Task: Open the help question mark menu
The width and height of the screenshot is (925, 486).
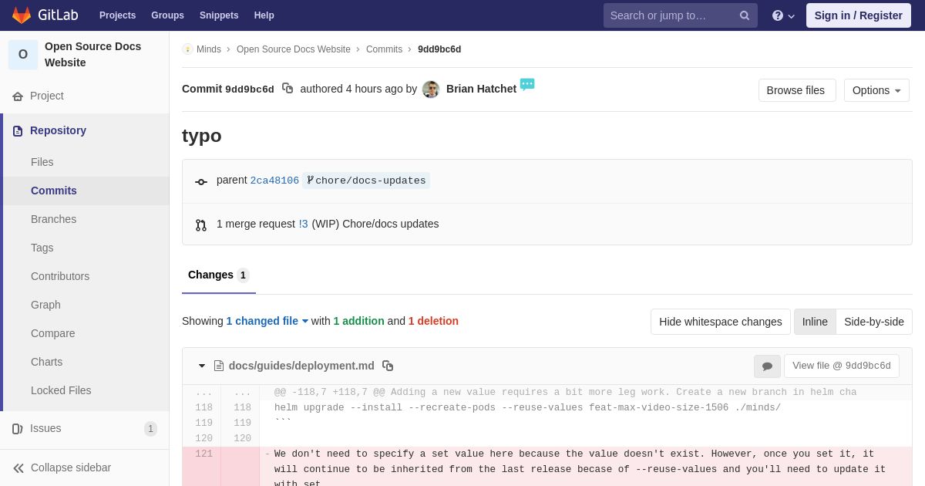Action: tap(783, 15)
